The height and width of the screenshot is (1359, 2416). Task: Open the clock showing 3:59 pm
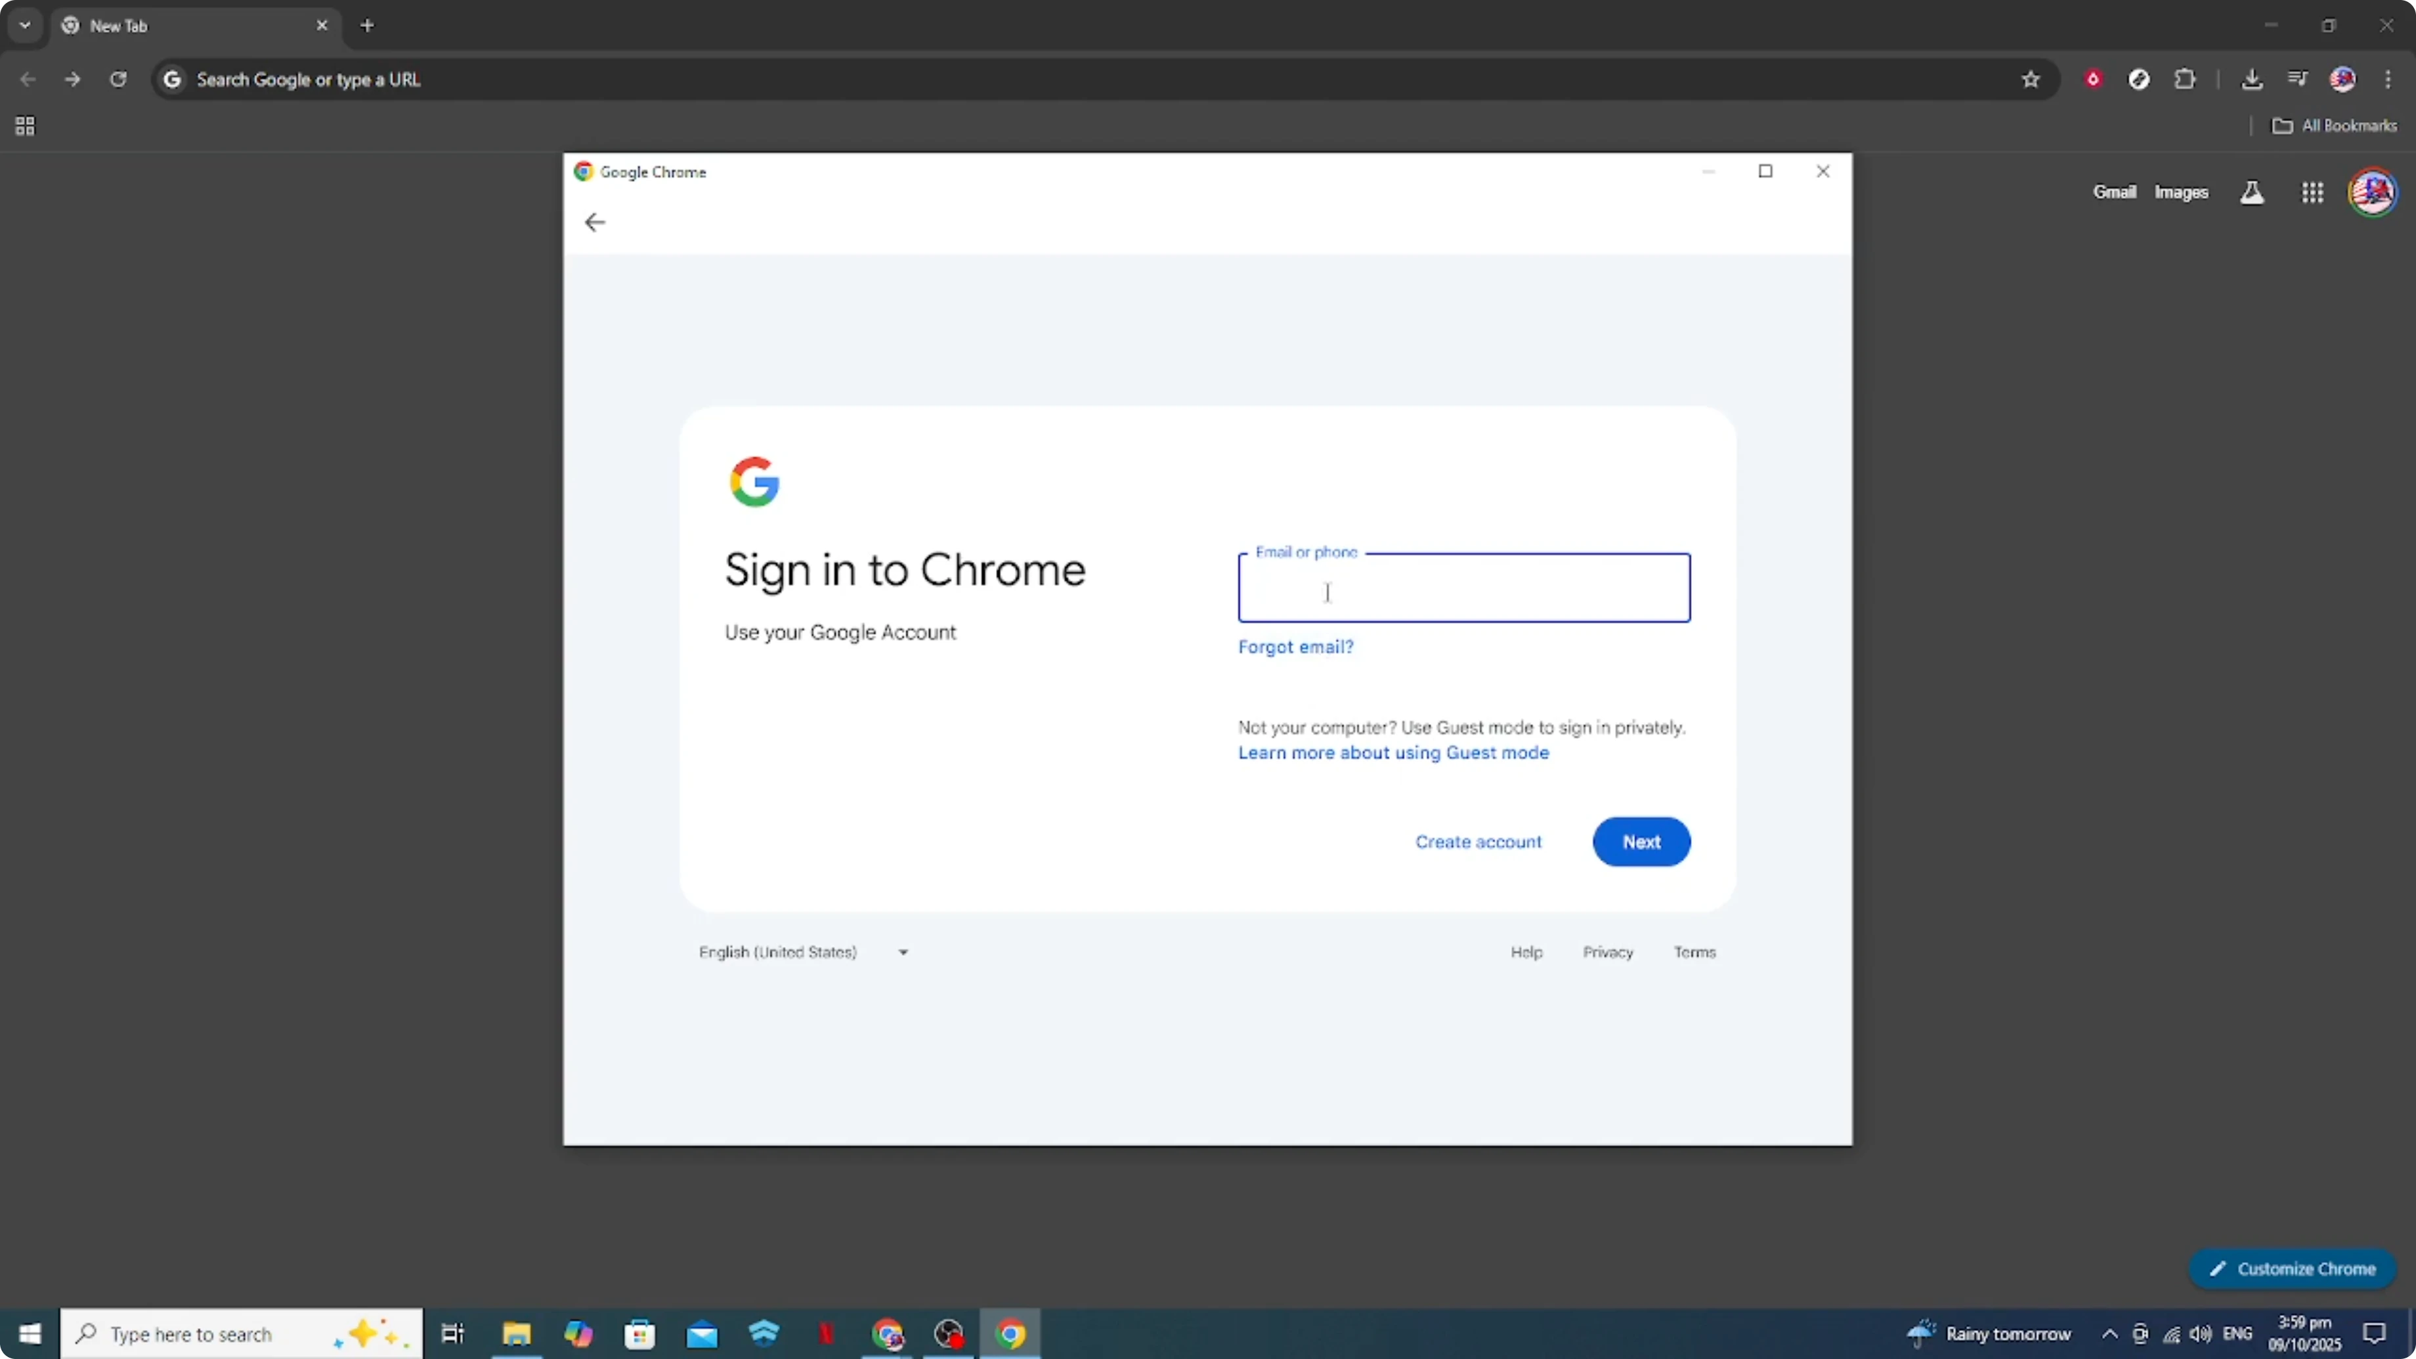2304,1333
